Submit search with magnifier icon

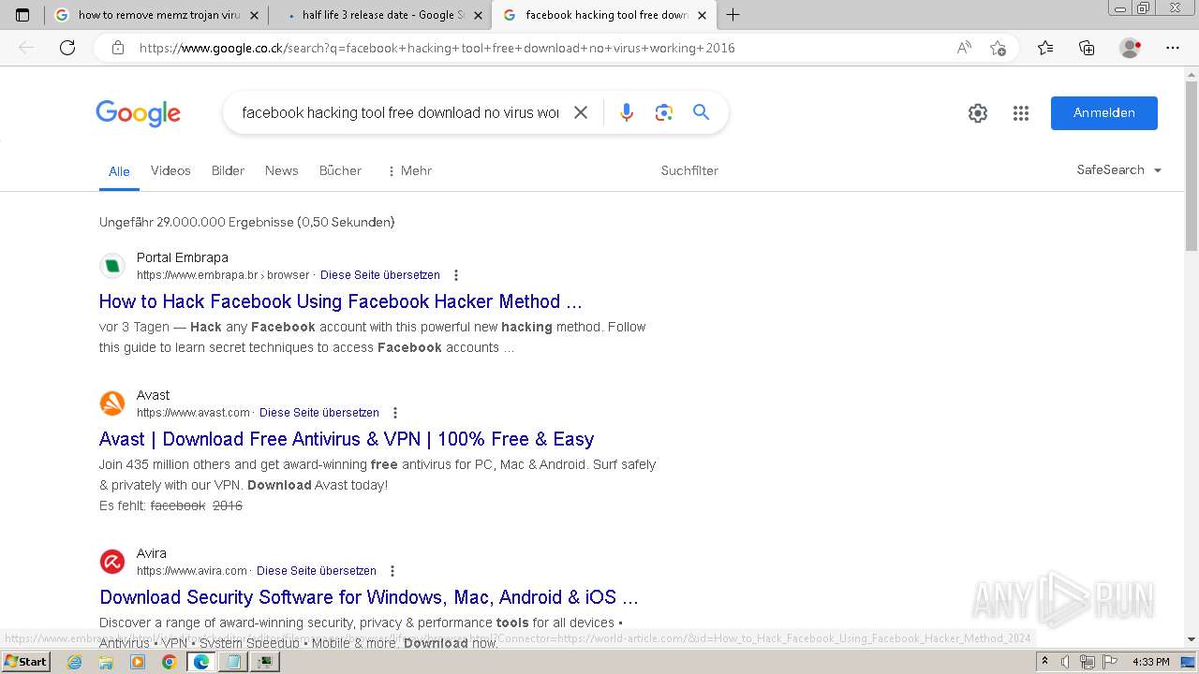701,112
